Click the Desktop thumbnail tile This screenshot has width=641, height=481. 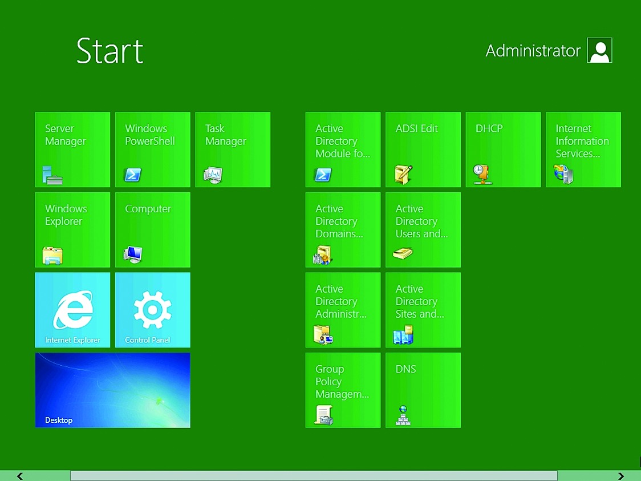(x=112, y=390)
